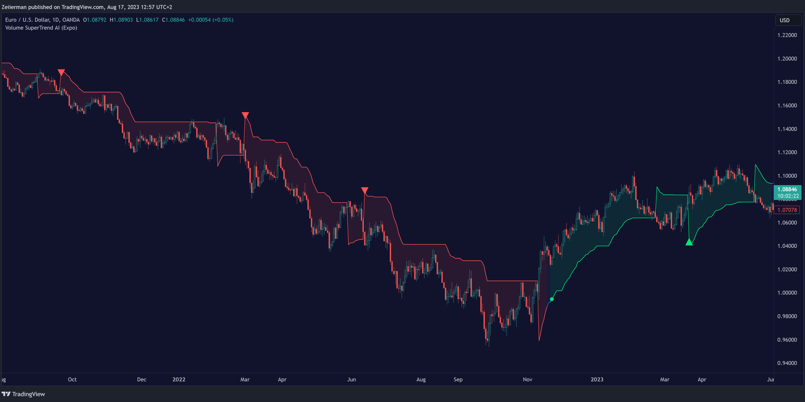Click the 1.22000 level on price scale

(787, 35)
